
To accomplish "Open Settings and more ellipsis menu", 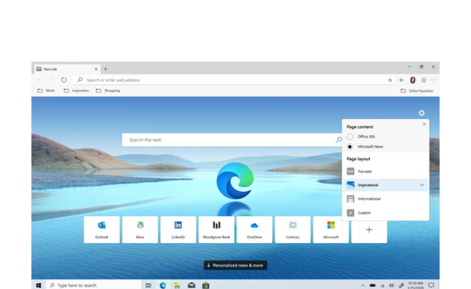I will [433, 80].
